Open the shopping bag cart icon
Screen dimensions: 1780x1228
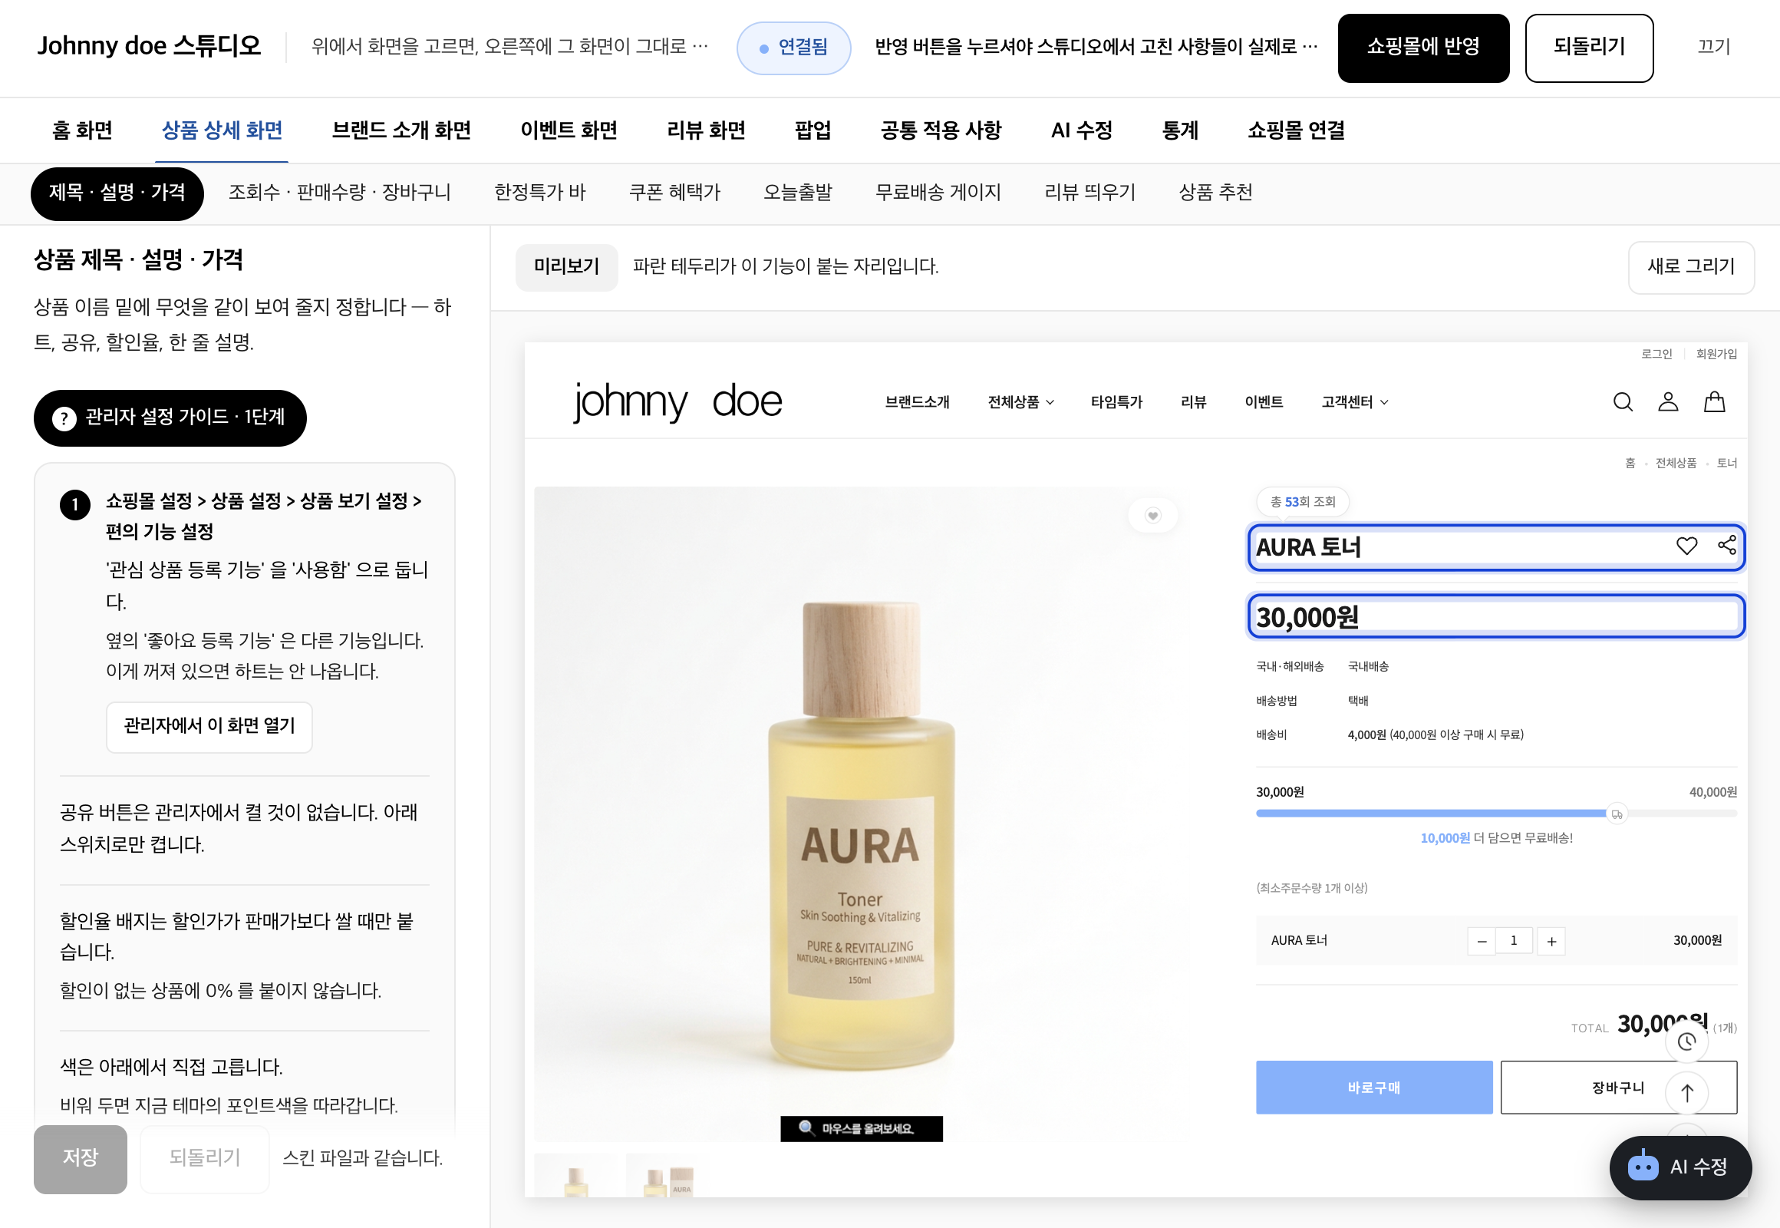(x=1714, y=401)
